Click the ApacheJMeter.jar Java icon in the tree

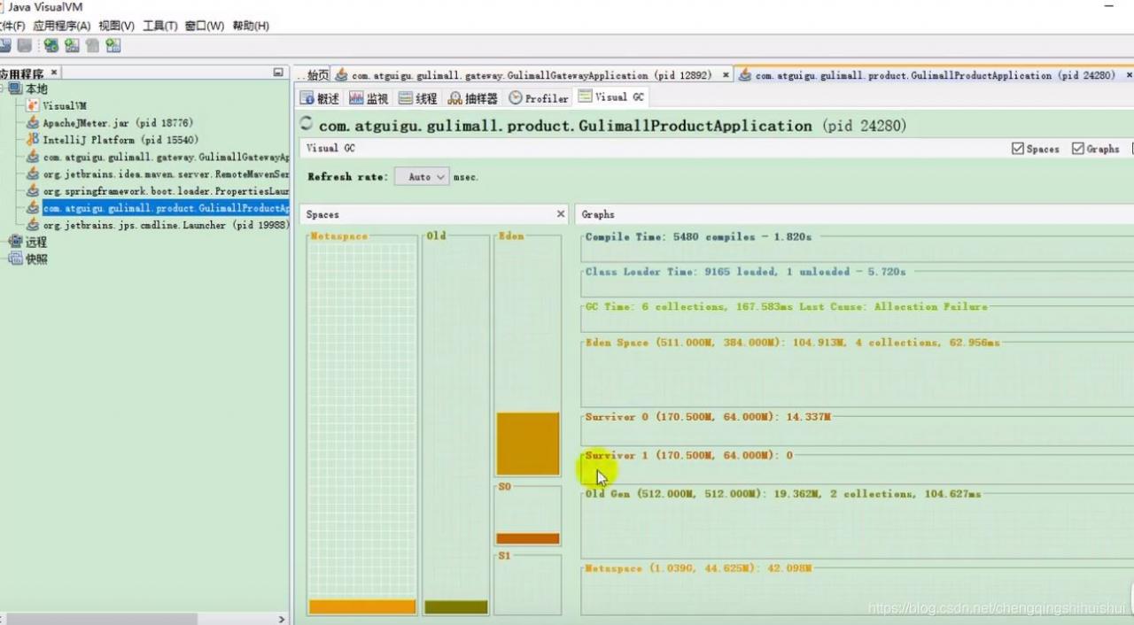34,123
